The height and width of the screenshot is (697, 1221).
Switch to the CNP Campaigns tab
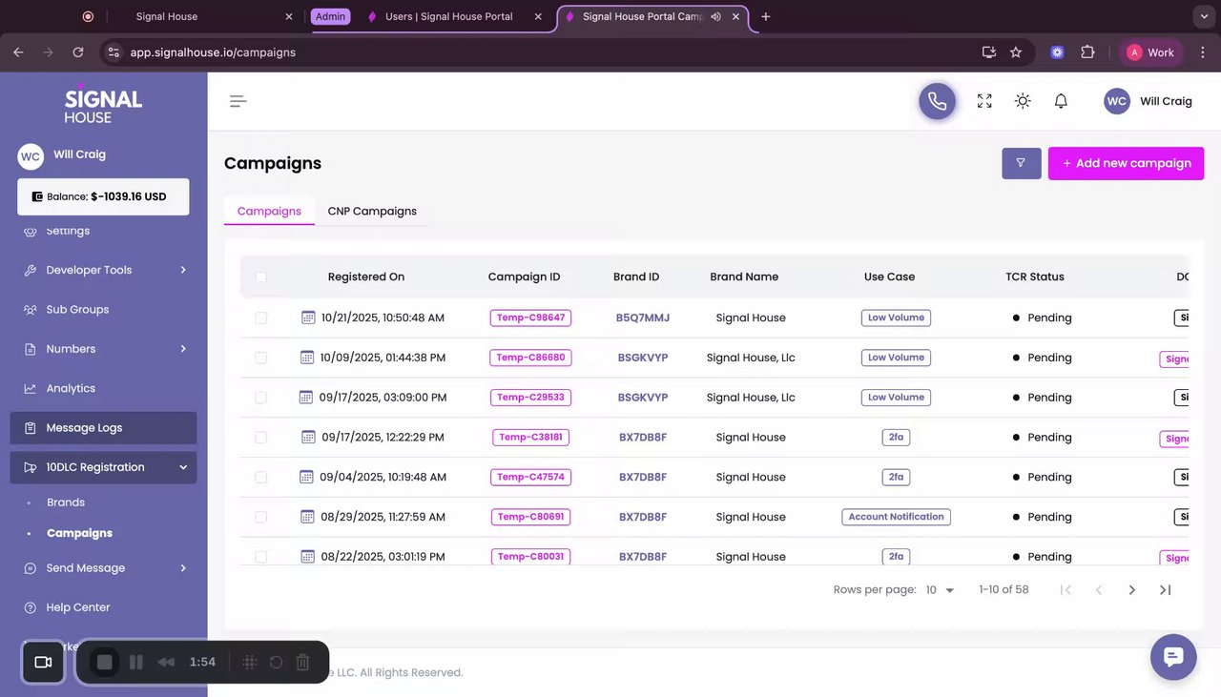coord(372,211)
